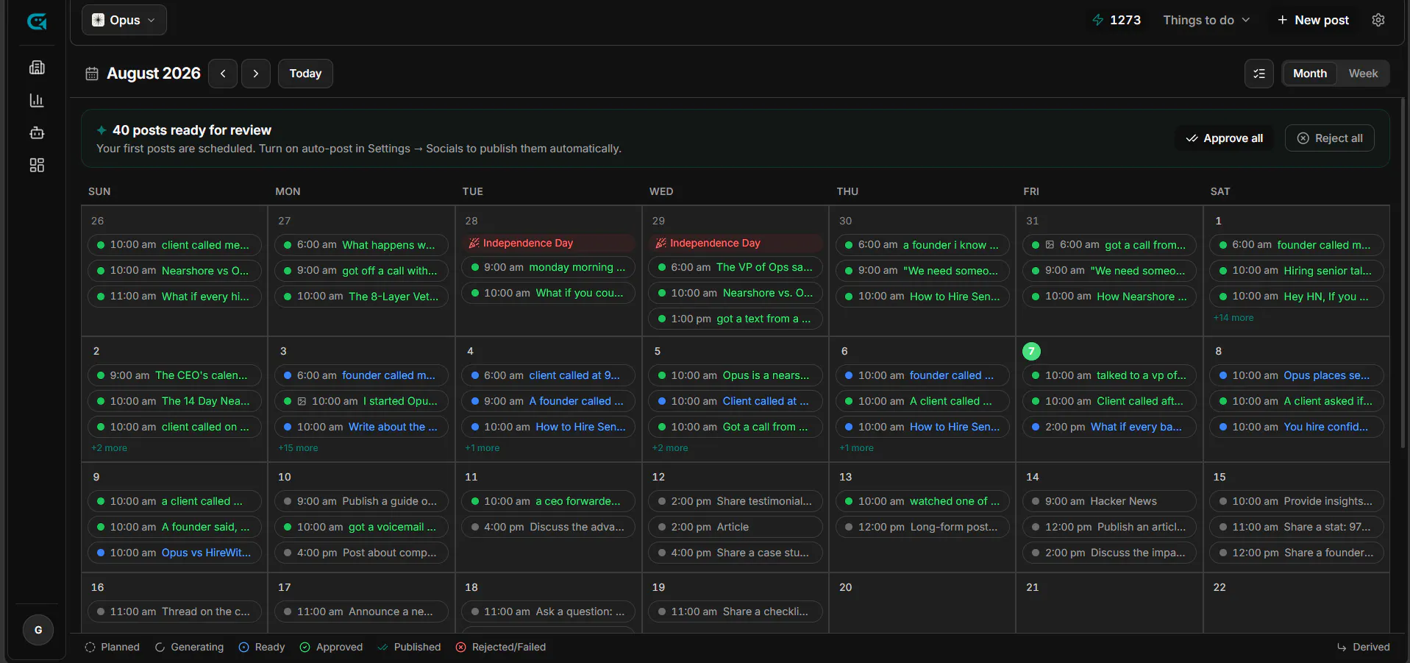Open 'Opus is a nears...' post on Wednesday 5
1410x663 pixels.
click(735, 375)
